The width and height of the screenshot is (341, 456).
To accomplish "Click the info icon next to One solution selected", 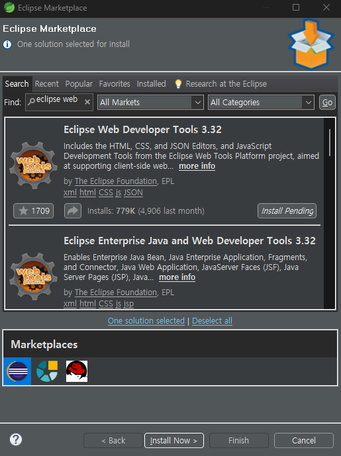I will point(7,44).
